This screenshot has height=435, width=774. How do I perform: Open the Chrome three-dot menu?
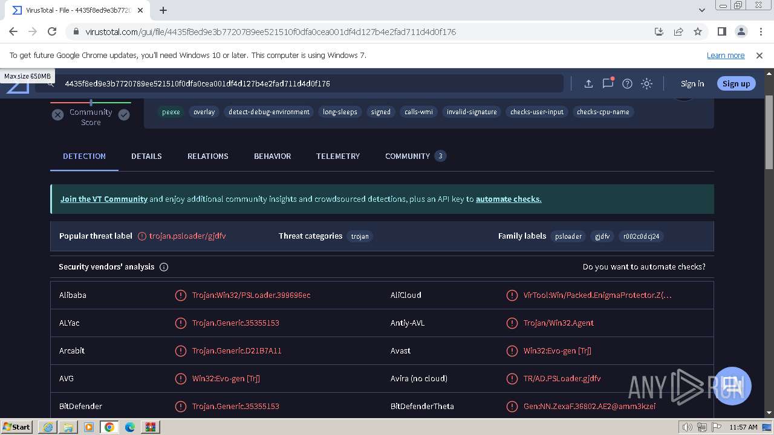pyautogui.click(x=760, y=32)
